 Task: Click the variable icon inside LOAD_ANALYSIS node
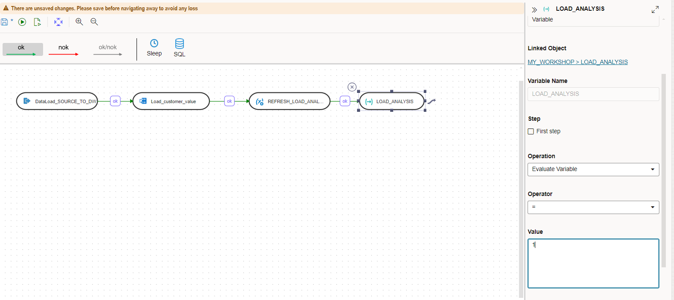pos(369,101)
